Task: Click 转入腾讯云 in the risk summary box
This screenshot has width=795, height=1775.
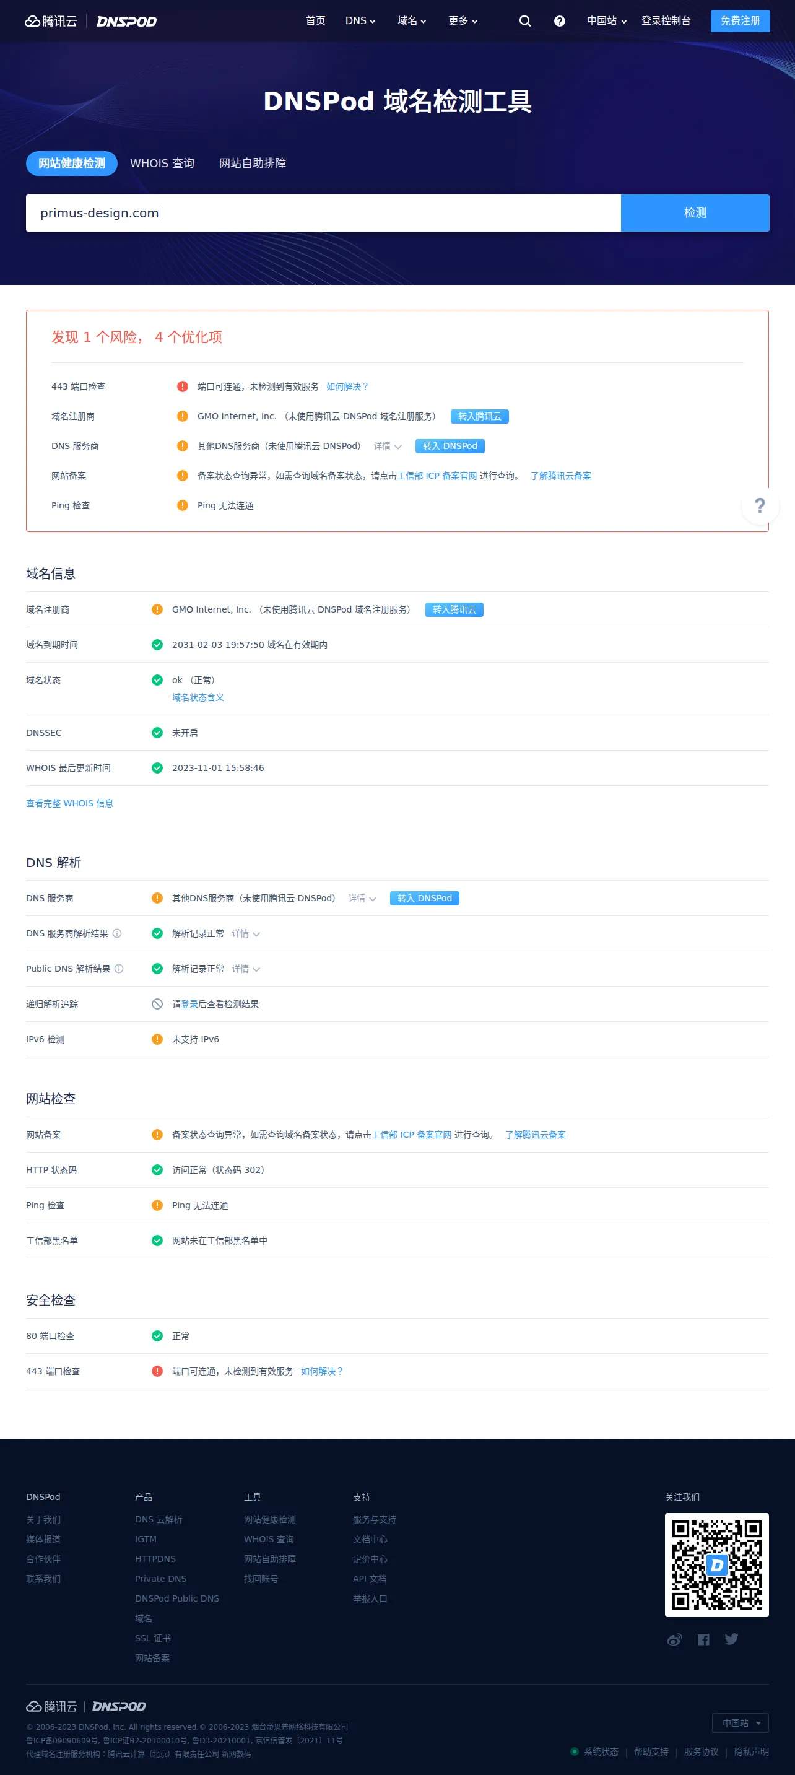Action: 480,416
